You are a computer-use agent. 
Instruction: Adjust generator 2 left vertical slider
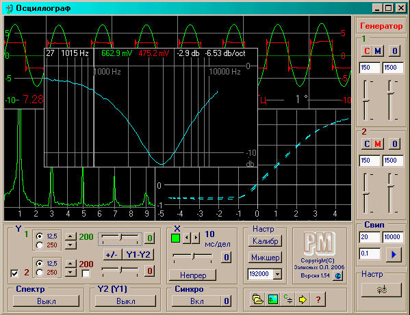tap(367, 193)
